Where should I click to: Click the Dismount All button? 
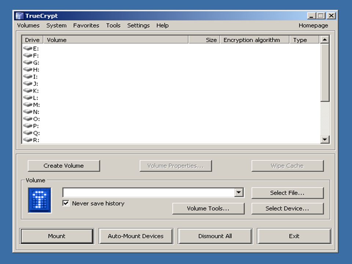[215, 236]
